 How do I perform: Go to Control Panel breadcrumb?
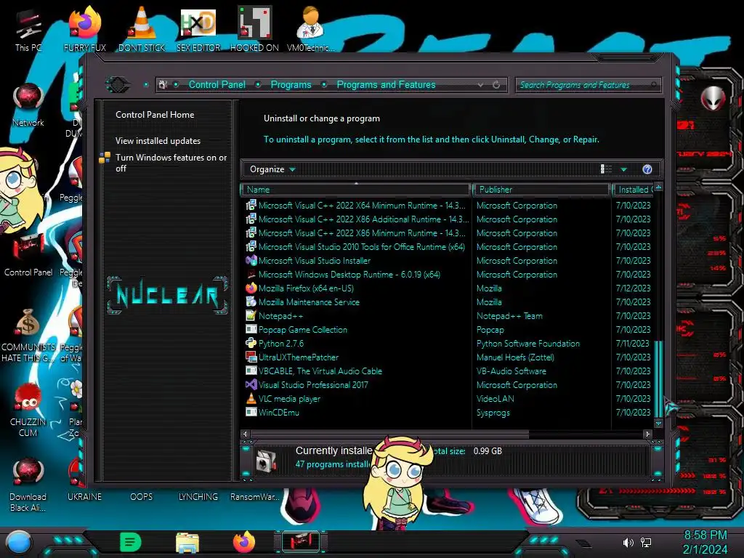pos(217,84)
